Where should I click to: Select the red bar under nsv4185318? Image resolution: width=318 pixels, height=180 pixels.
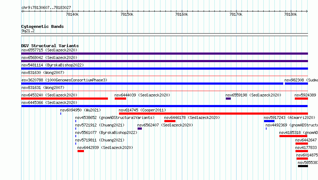coord(293,136)
